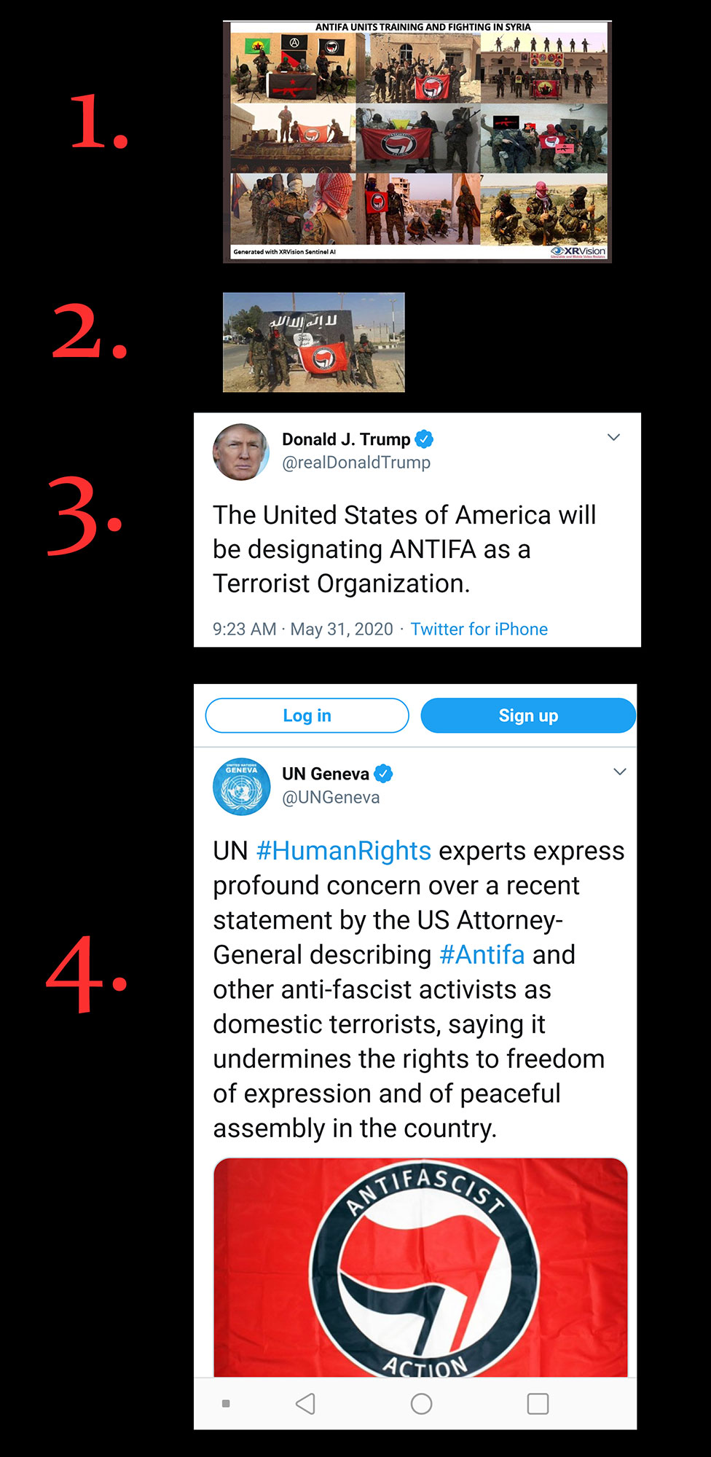Click the Sign up button
This screenshot has width=711, height=1457.
point(528,715)
